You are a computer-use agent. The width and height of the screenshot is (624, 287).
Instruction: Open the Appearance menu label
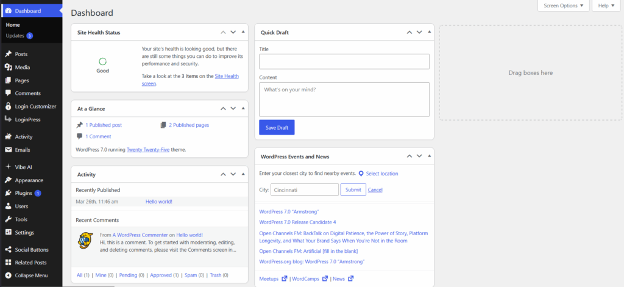click(29, 180)
